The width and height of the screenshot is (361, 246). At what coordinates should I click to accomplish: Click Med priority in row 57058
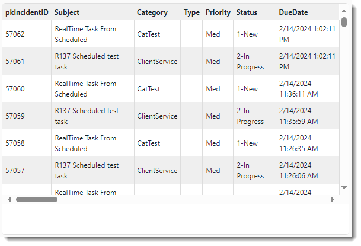tap(213, 143)
